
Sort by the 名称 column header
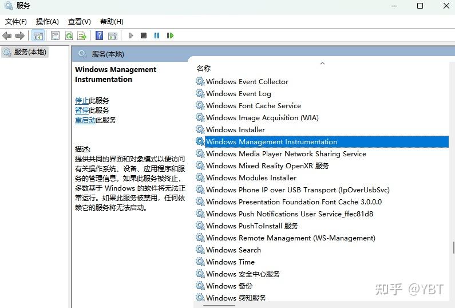coord(204,68)
